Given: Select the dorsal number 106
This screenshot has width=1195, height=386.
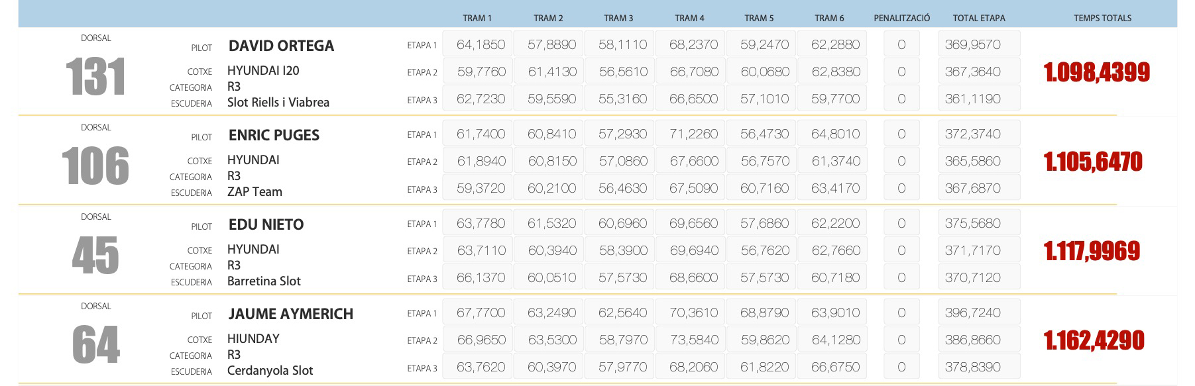Looking at the screenshot, I should [95, 166].
